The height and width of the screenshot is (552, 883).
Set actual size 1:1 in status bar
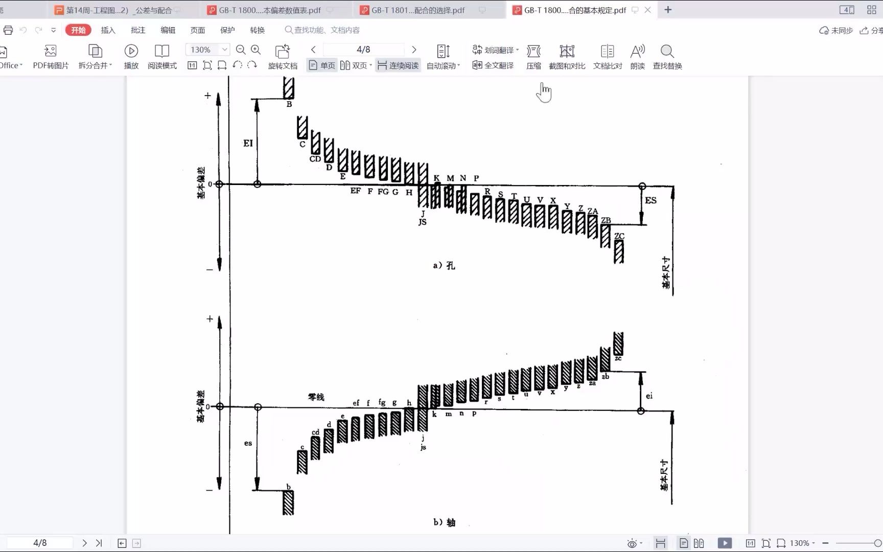tap(750, 543)
